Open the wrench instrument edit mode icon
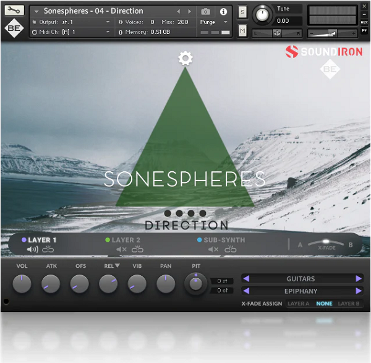 coord(14,10)
